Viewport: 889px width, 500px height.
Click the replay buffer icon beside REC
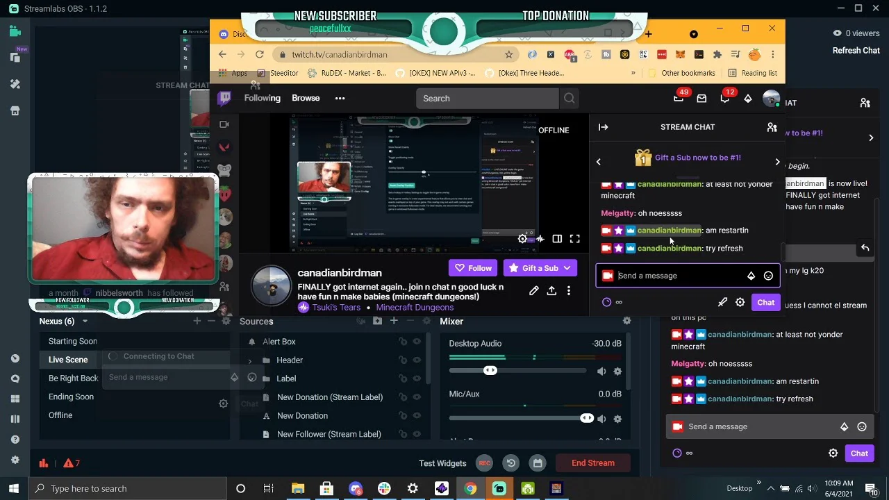pyautogui.click(x=510, y=463)
